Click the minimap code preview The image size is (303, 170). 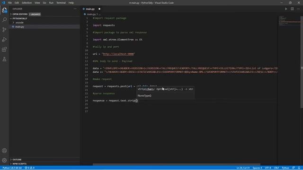pos(289,21)
